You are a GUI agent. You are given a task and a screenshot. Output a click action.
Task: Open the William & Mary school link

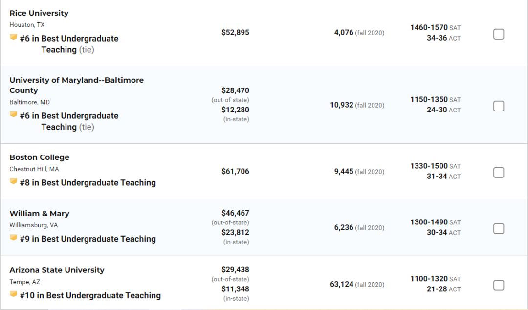pos(40,214)
